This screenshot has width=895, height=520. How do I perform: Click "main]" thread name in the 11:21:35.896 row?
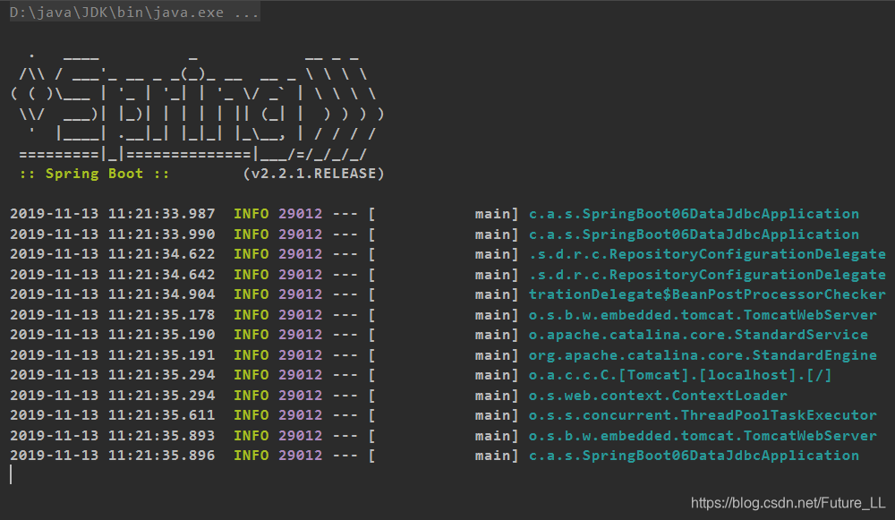coord(497,456)
